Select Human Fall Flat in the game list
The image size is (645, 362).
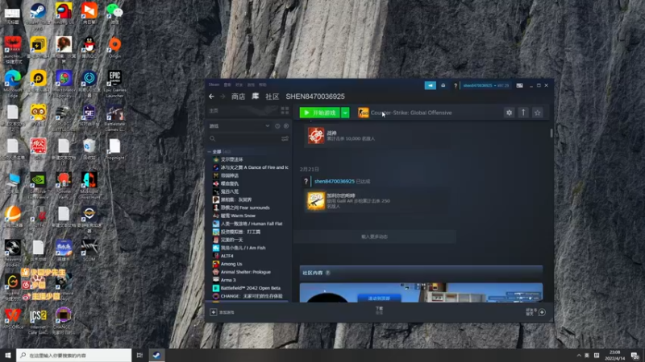248,224
